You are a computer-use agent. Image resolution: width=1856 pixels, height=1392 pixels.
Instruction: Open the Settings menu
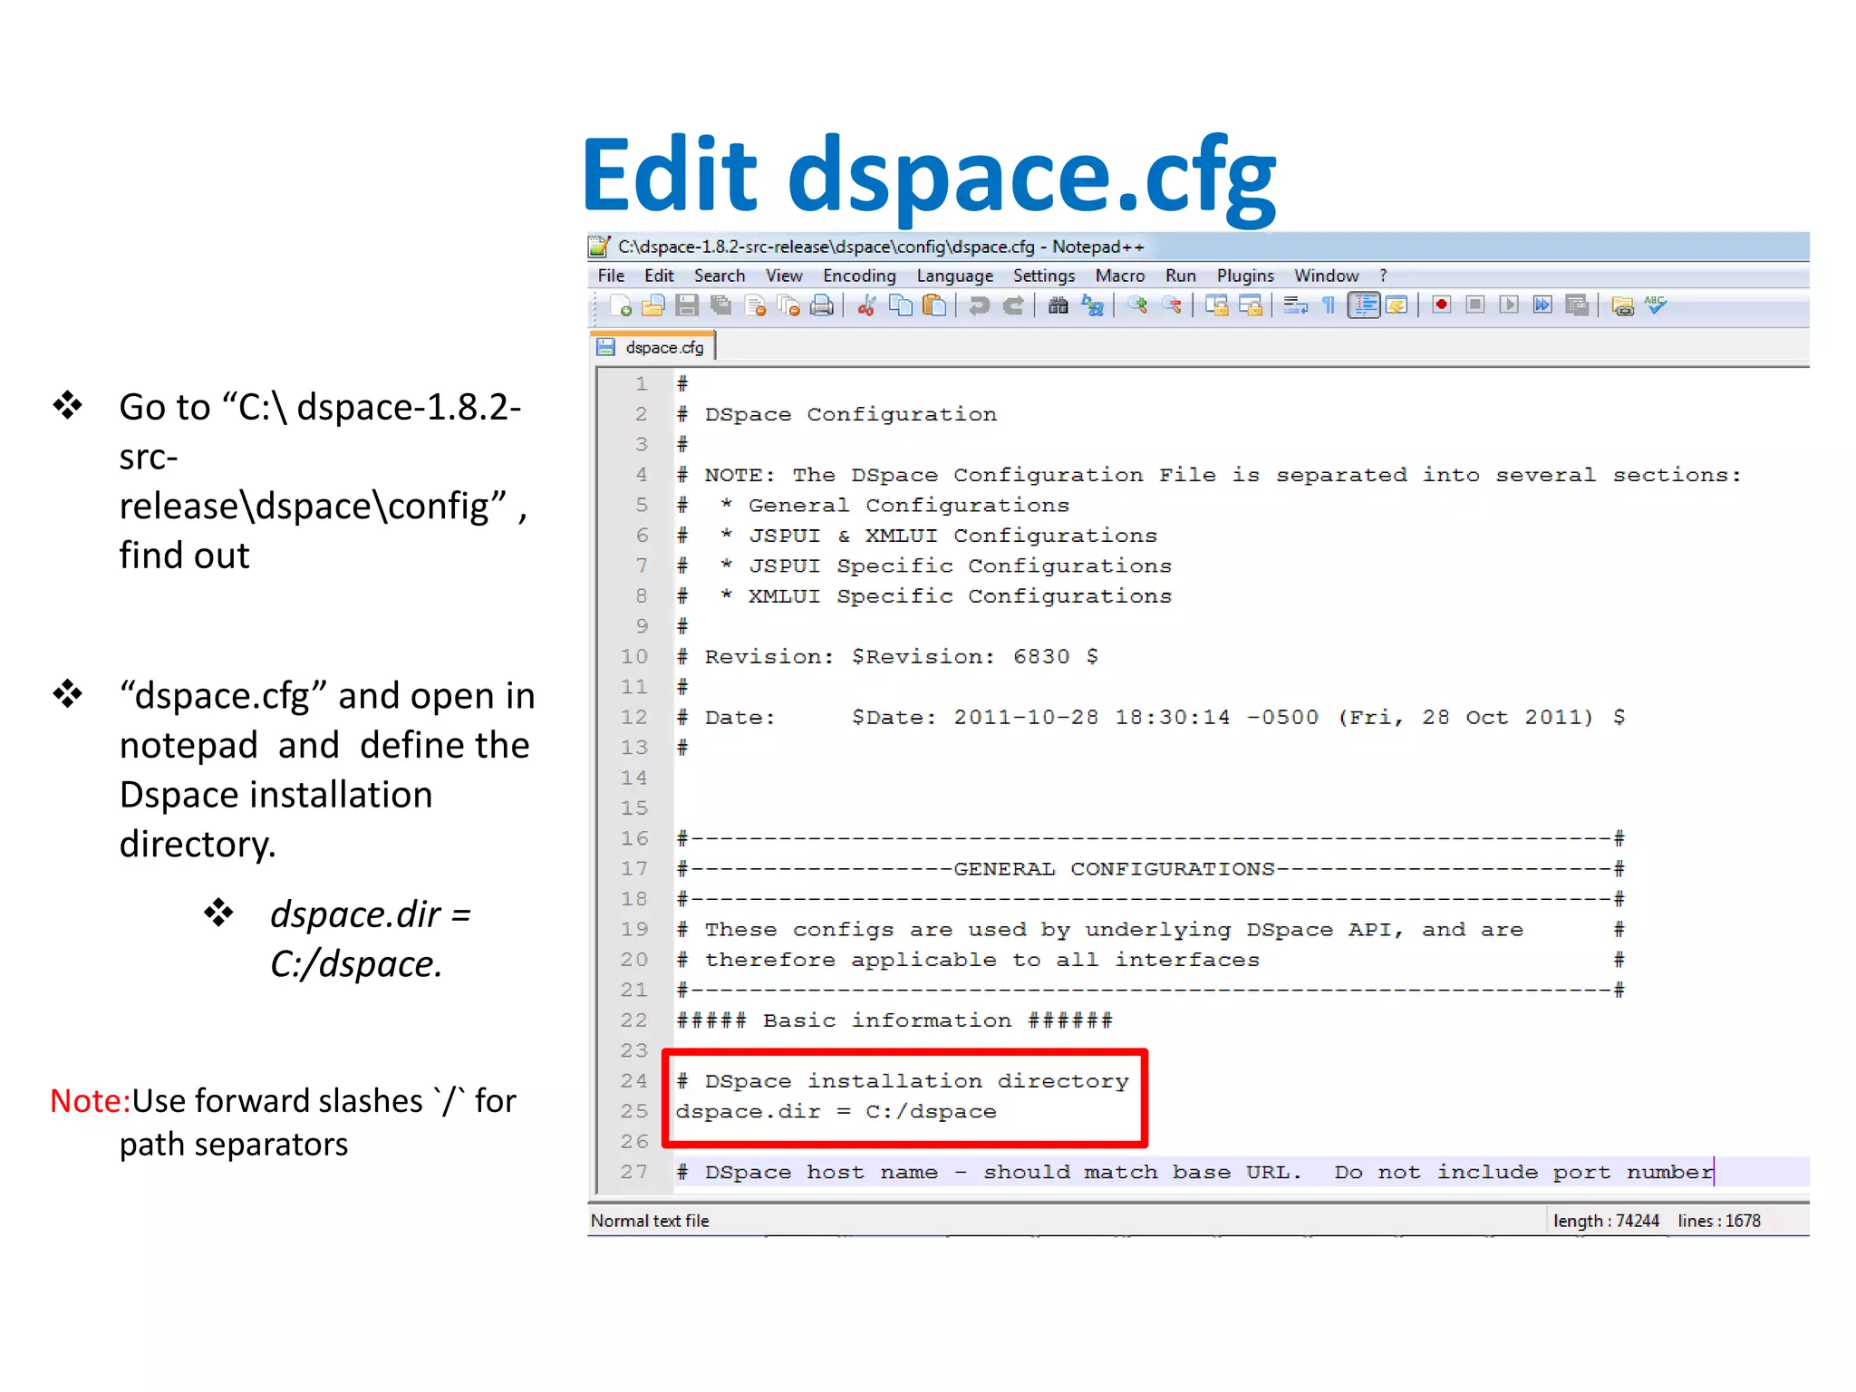point(1044,275)
